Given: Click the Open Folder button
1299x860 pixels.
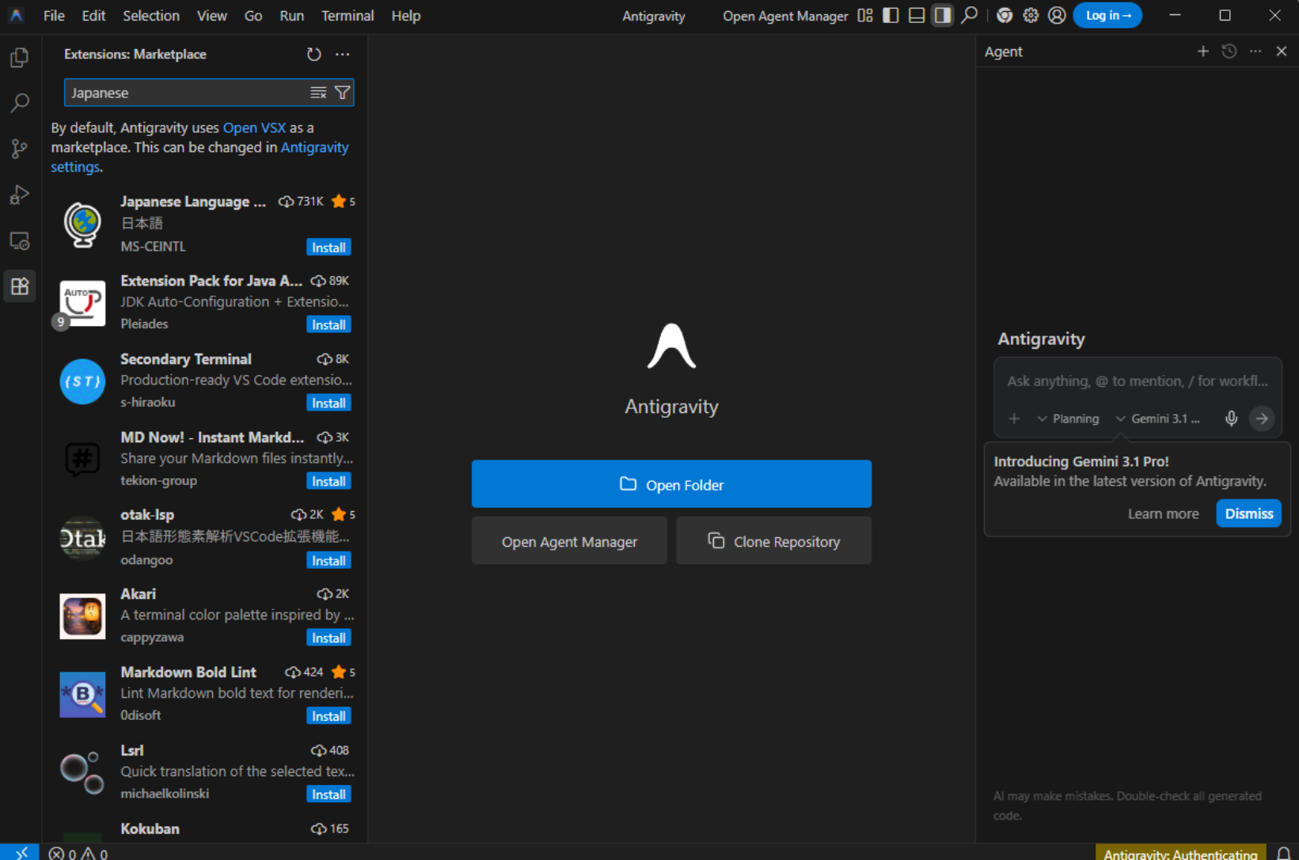Looking at the screenshot, I should tap(671, 484).
